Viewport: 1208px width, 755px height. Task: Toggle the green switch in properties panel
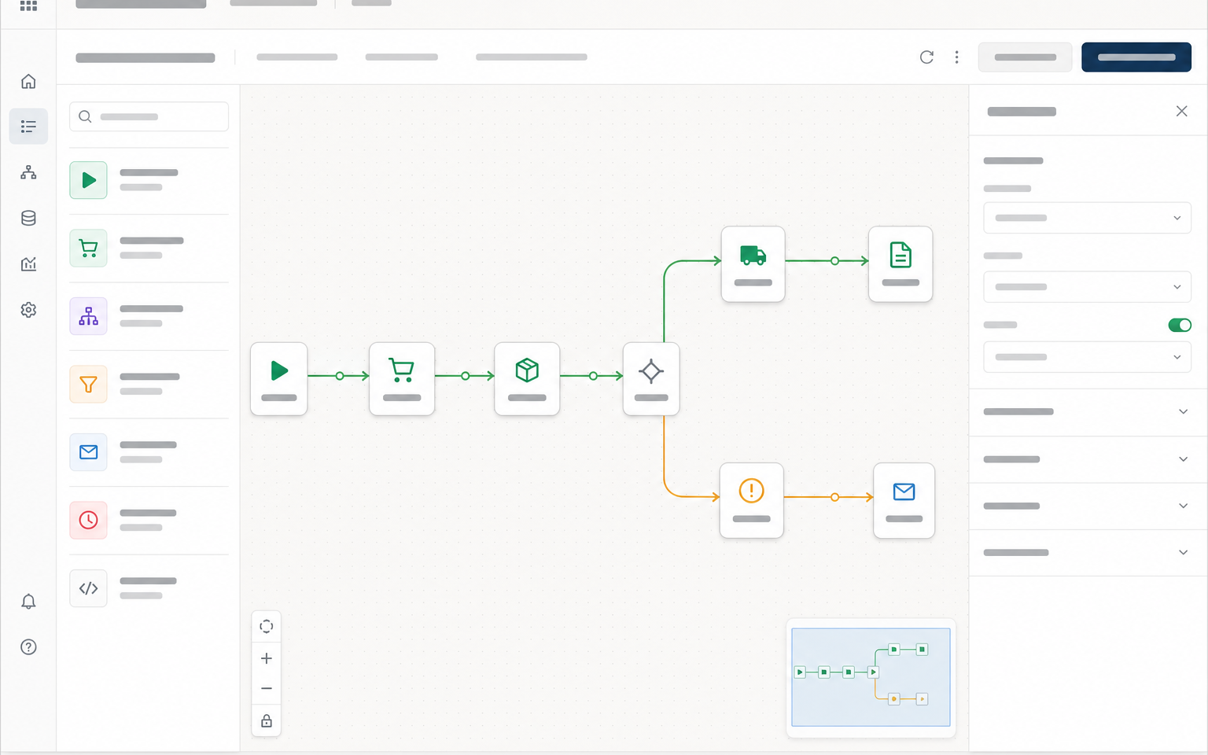1180,325
